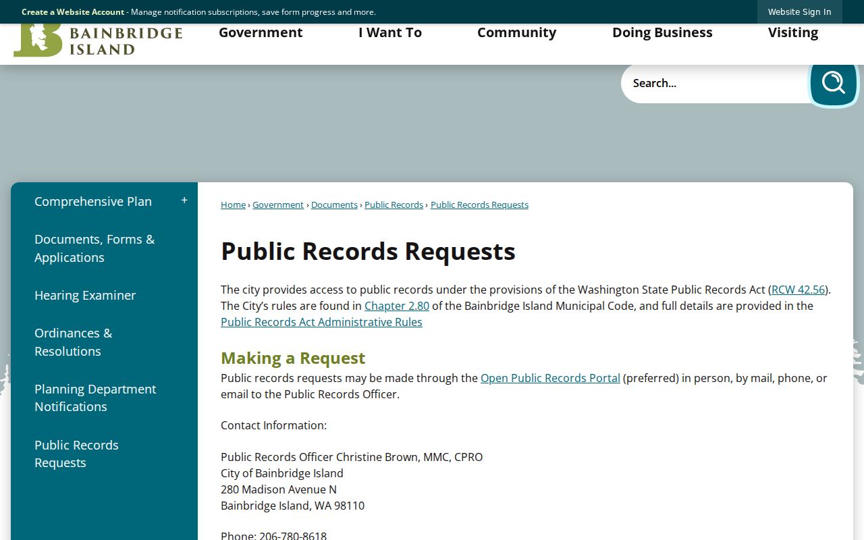Open the Government menu
The height and width of the screenshot is (540, 864).
pos(261,32)
